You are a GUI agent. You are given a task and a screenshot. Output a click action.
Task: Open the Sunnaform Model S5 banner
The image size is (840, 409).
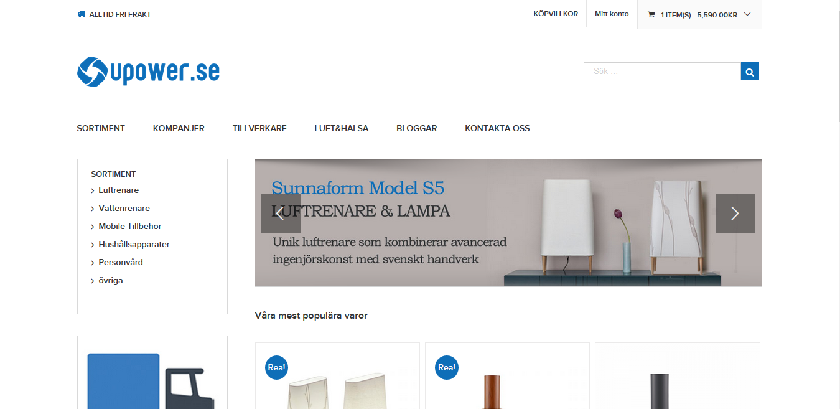[x=508, y=223]
